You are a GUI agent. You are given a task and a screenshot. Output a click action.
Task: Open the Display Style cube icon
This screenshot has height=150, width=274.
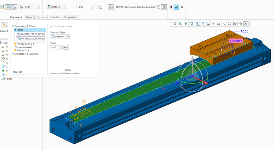(197, 24)
